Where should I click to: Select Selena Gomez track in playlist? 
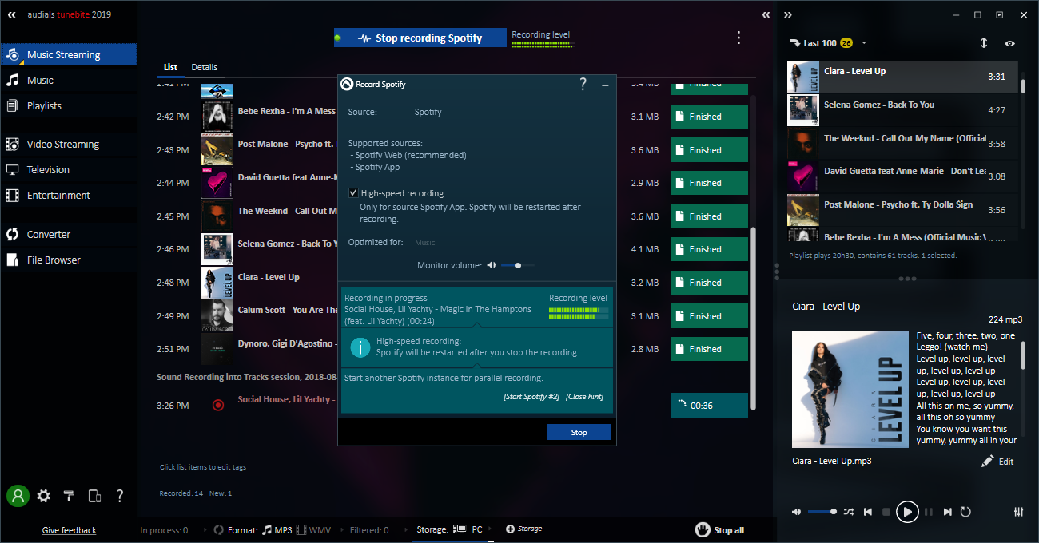902,110
